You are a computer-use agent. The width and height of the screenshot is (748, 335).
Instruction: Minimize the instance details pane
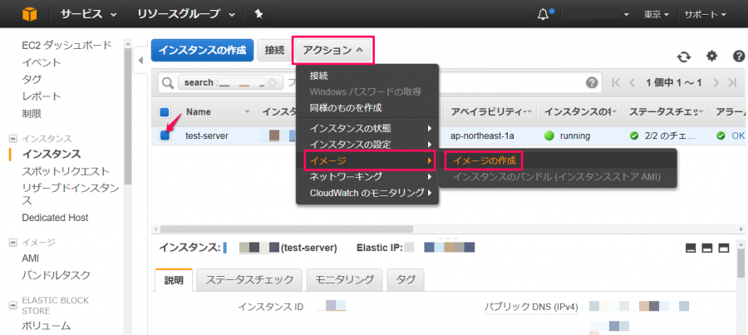691,249
